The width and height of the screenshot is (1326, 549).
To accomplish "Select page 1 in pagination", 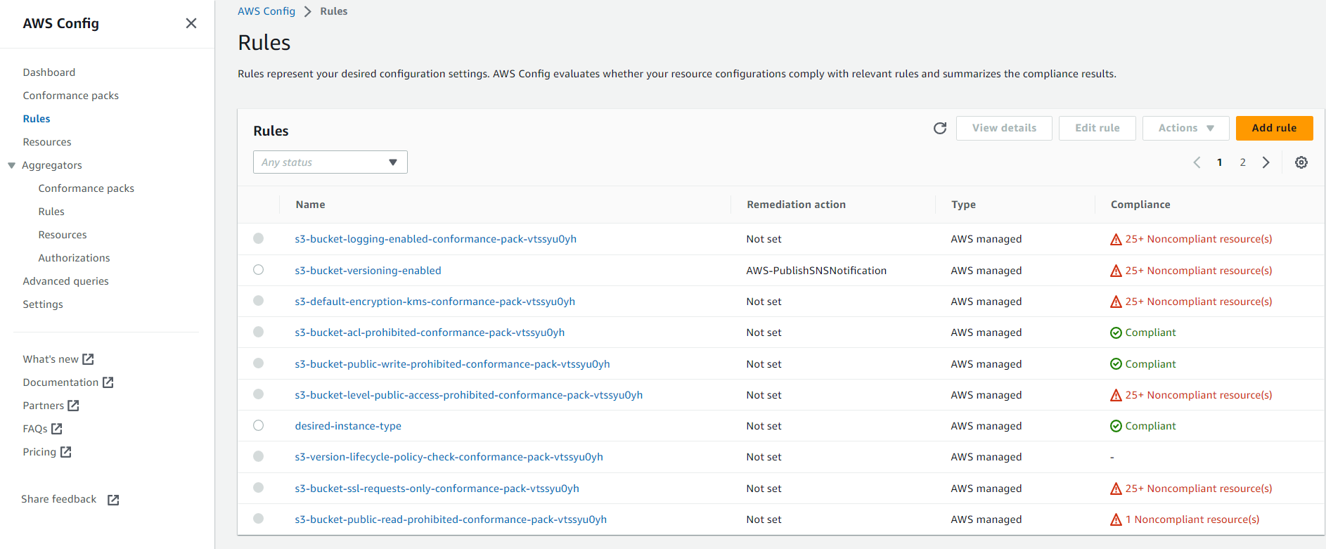I will pos(1220,162).
